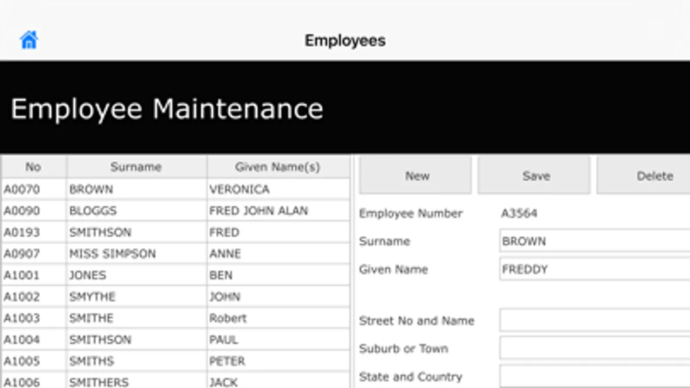Choose employee number A1002
Viewport: 690px width, 388px height.
click(22, 297)
